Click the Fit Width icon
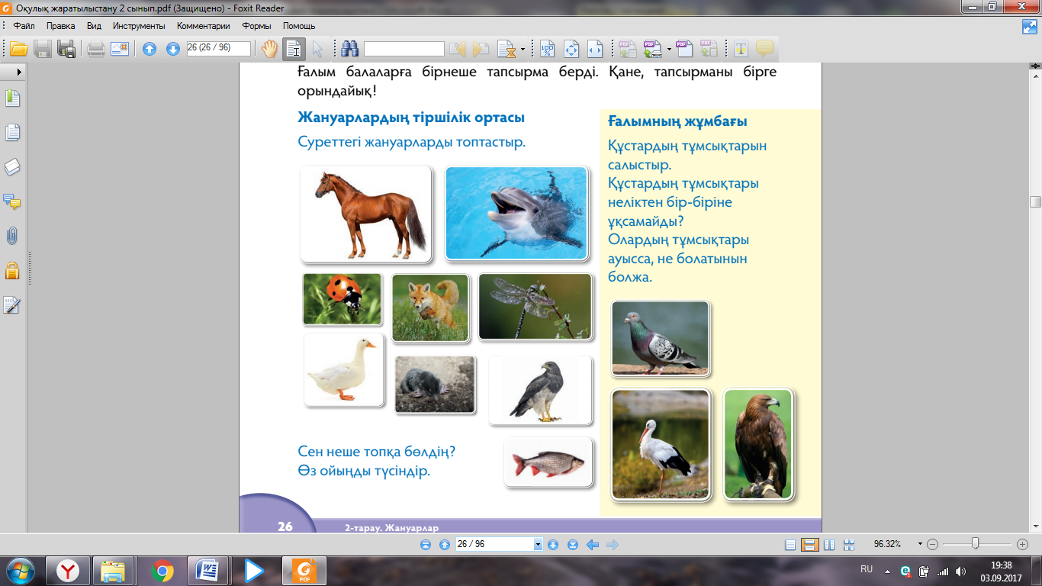 (595, 49)
